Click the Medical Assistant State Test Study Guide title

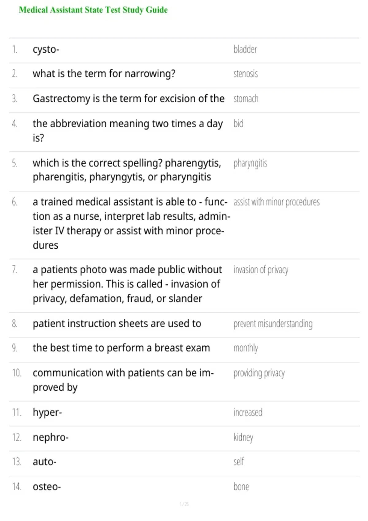pos(93,10)
